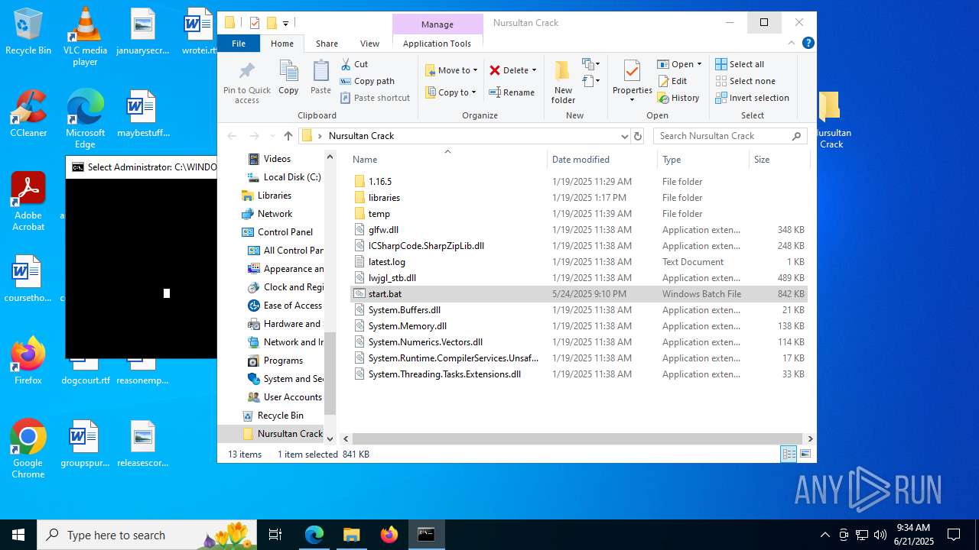
Task: Switch to the View tab
Action: [x=369, y=44]
